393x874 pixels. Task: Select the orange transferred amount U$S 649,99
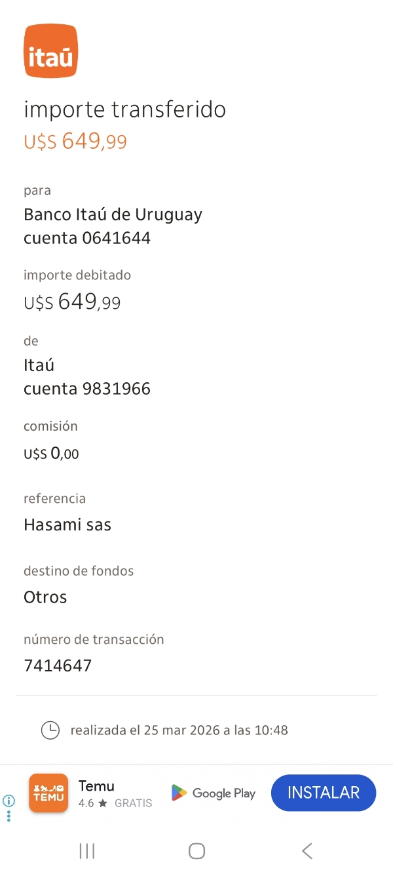coord(75,142)
